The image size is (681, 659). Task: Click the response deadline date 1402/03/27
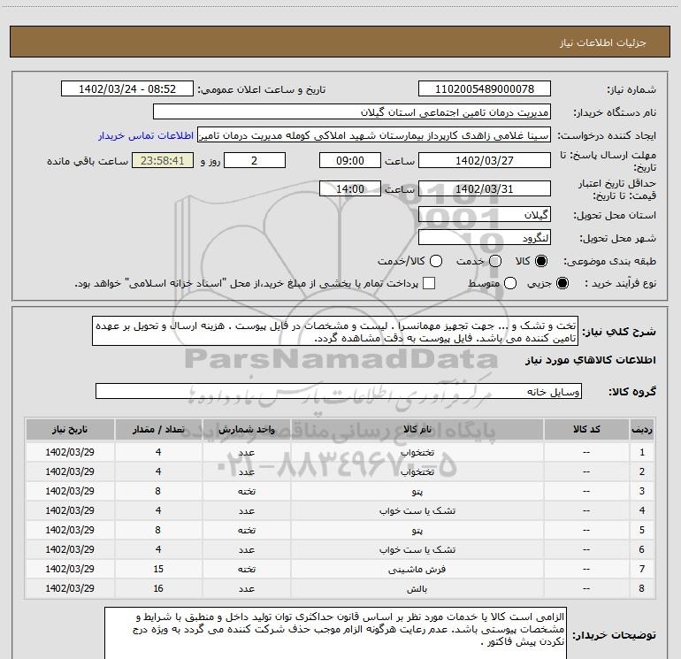[x=485, y=160]
